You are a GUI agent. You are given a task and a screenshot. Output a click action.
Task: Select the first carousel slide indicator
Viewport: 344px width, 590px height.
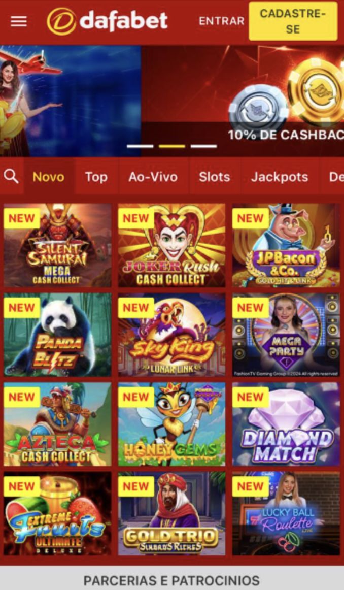140,146
